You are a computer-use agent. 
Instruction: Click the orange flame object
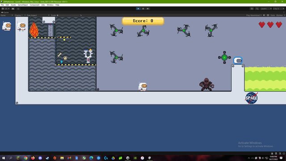34,30
